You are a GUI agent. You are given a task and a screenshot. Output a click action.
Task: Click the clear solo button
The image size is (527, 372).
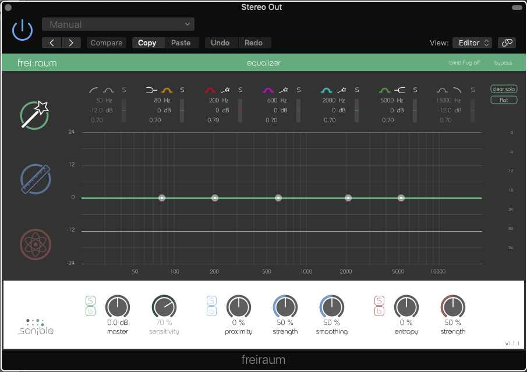504,89
